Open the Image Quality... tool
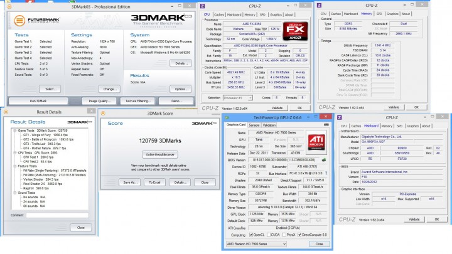The width and height of the screenshot is (452, 254). [99, 101]
